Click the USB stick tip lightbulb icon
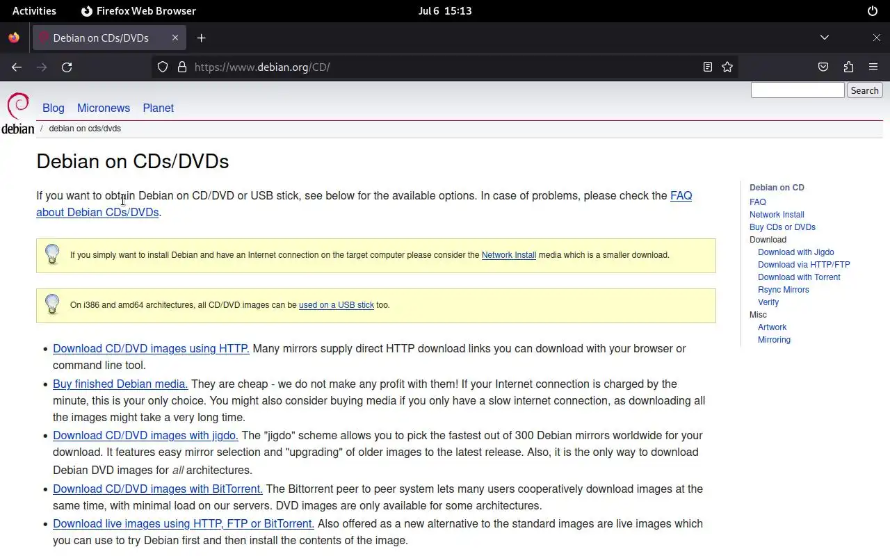 (x=52, y=304)
